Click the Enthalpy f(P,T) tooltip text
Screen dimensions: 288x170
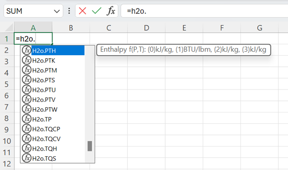(183, 50)
